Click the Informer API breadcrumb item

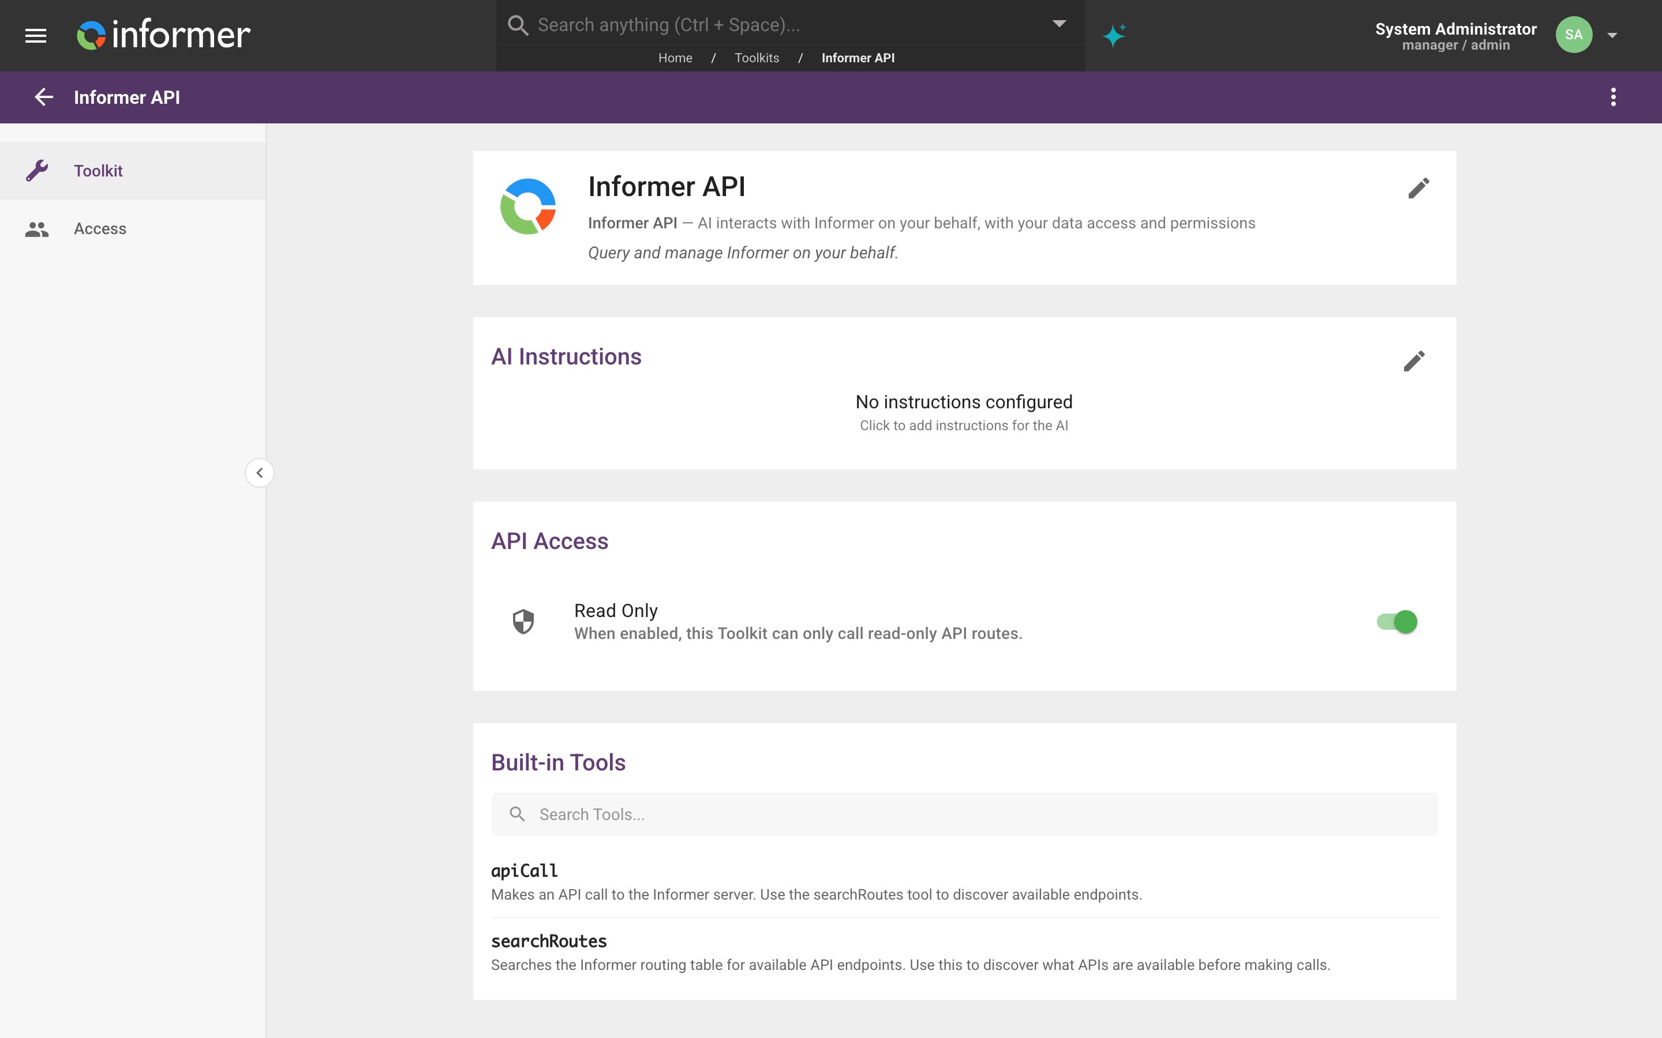(x=858, y=58)
